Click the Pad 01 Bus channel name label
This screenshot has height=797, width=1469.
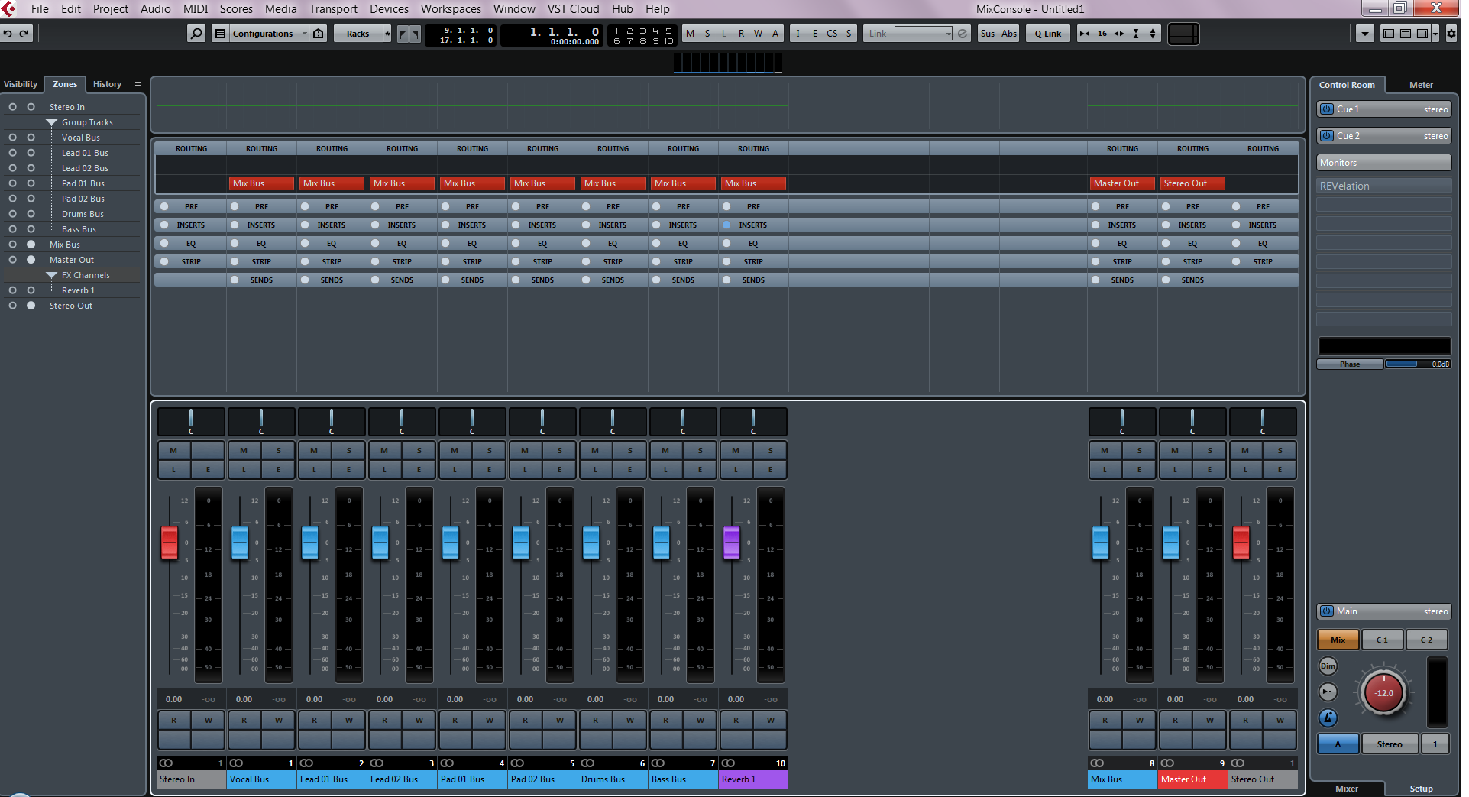[472, 779]
